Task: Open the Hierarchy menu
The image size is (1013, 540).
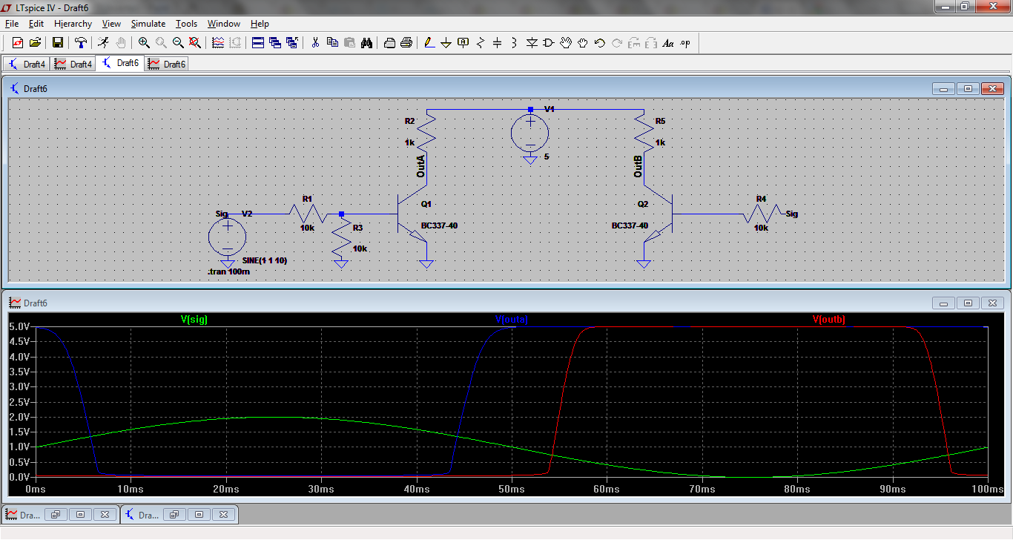Action: 73,24
